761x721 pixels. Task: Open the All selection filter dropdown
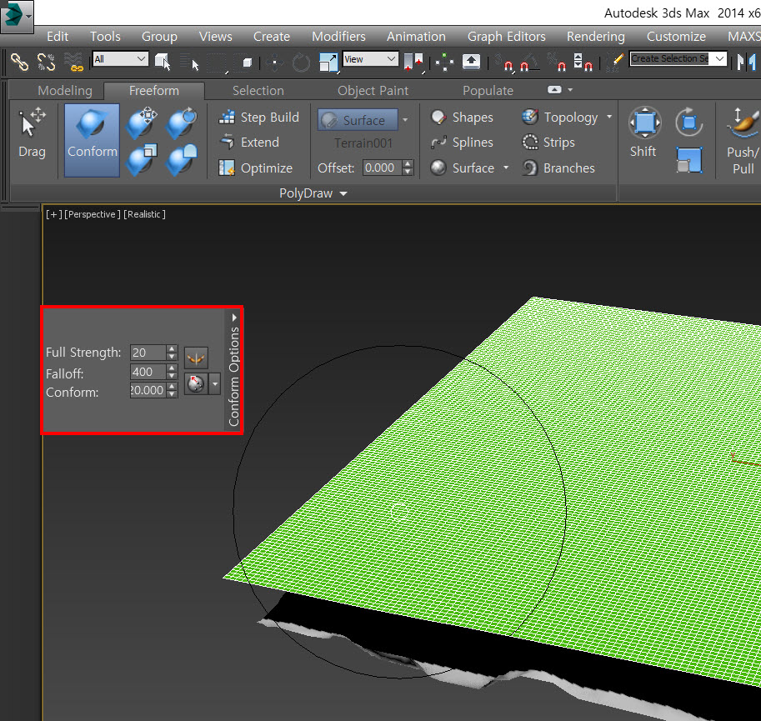120,59
